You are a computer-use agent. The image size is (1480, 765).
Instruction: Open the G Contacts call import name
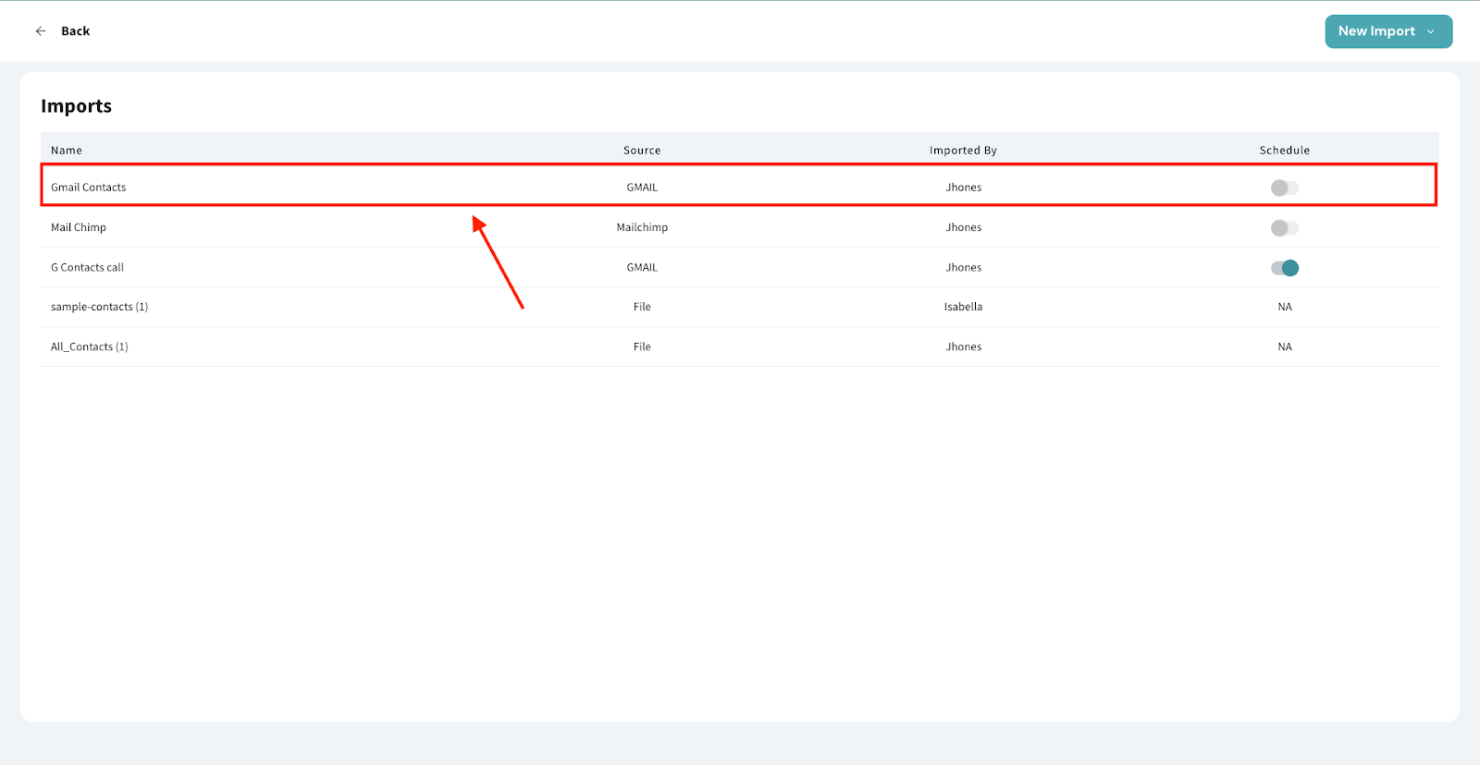click(87, 268)
